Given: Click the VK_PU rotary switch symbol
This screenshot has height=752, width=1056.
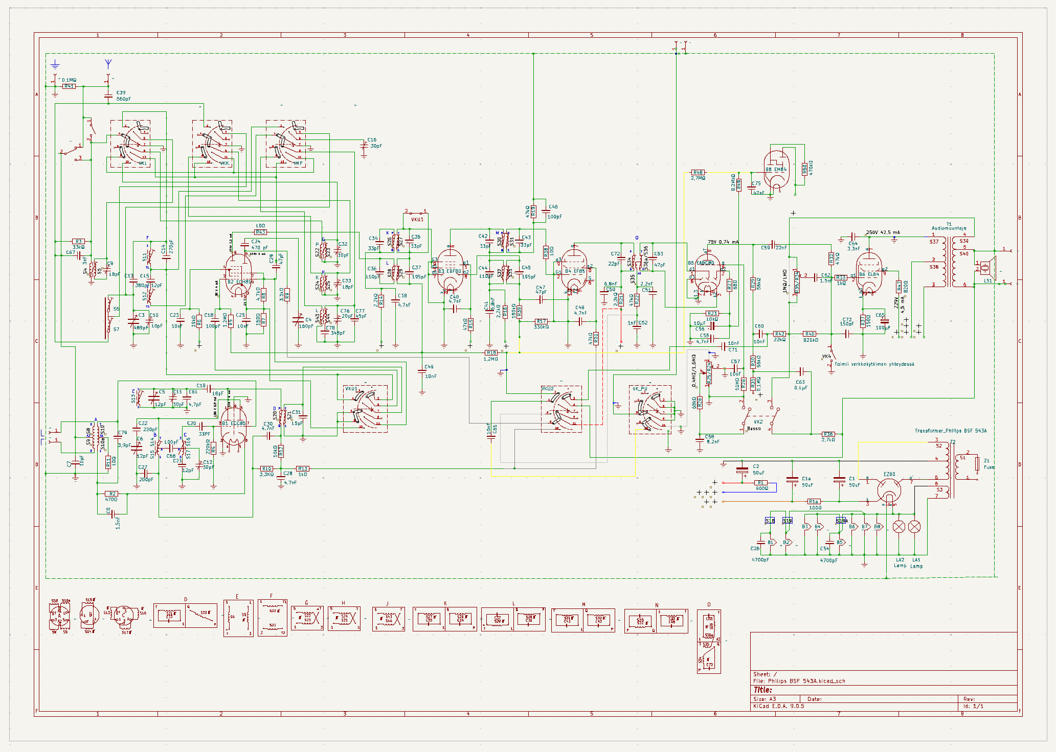Looking at the screenshot, I should click(x=650, y=410).
